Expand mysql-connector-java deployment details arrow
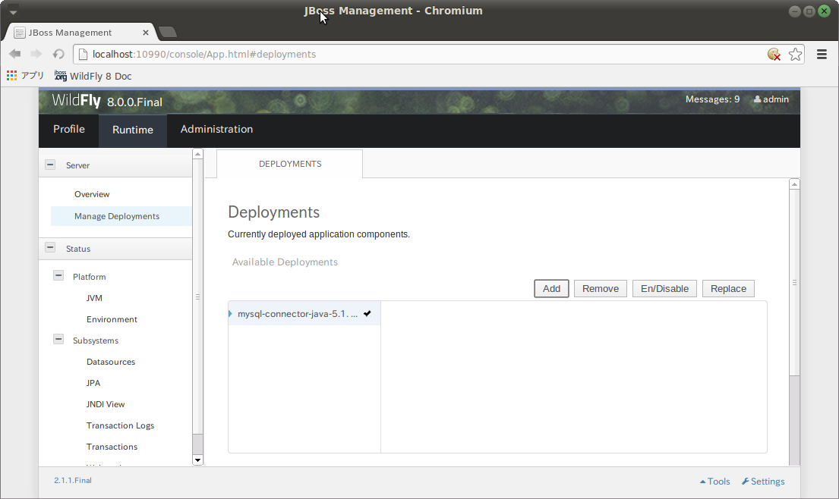The image size is (839, 499). [232, 313]
